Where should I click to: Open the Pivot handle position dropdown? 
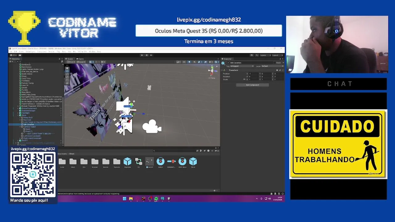[x=71, y=62]
